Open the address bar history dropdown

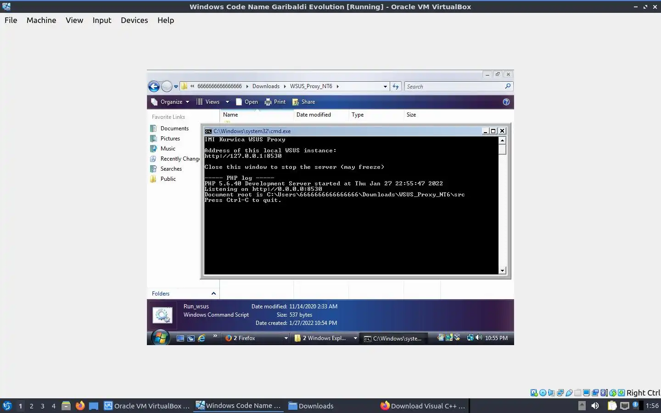click(385, 86)
